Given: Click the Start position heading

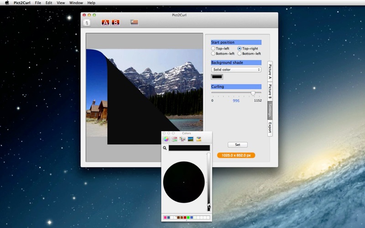Looking at the screenshot, I should pos(236,42).
